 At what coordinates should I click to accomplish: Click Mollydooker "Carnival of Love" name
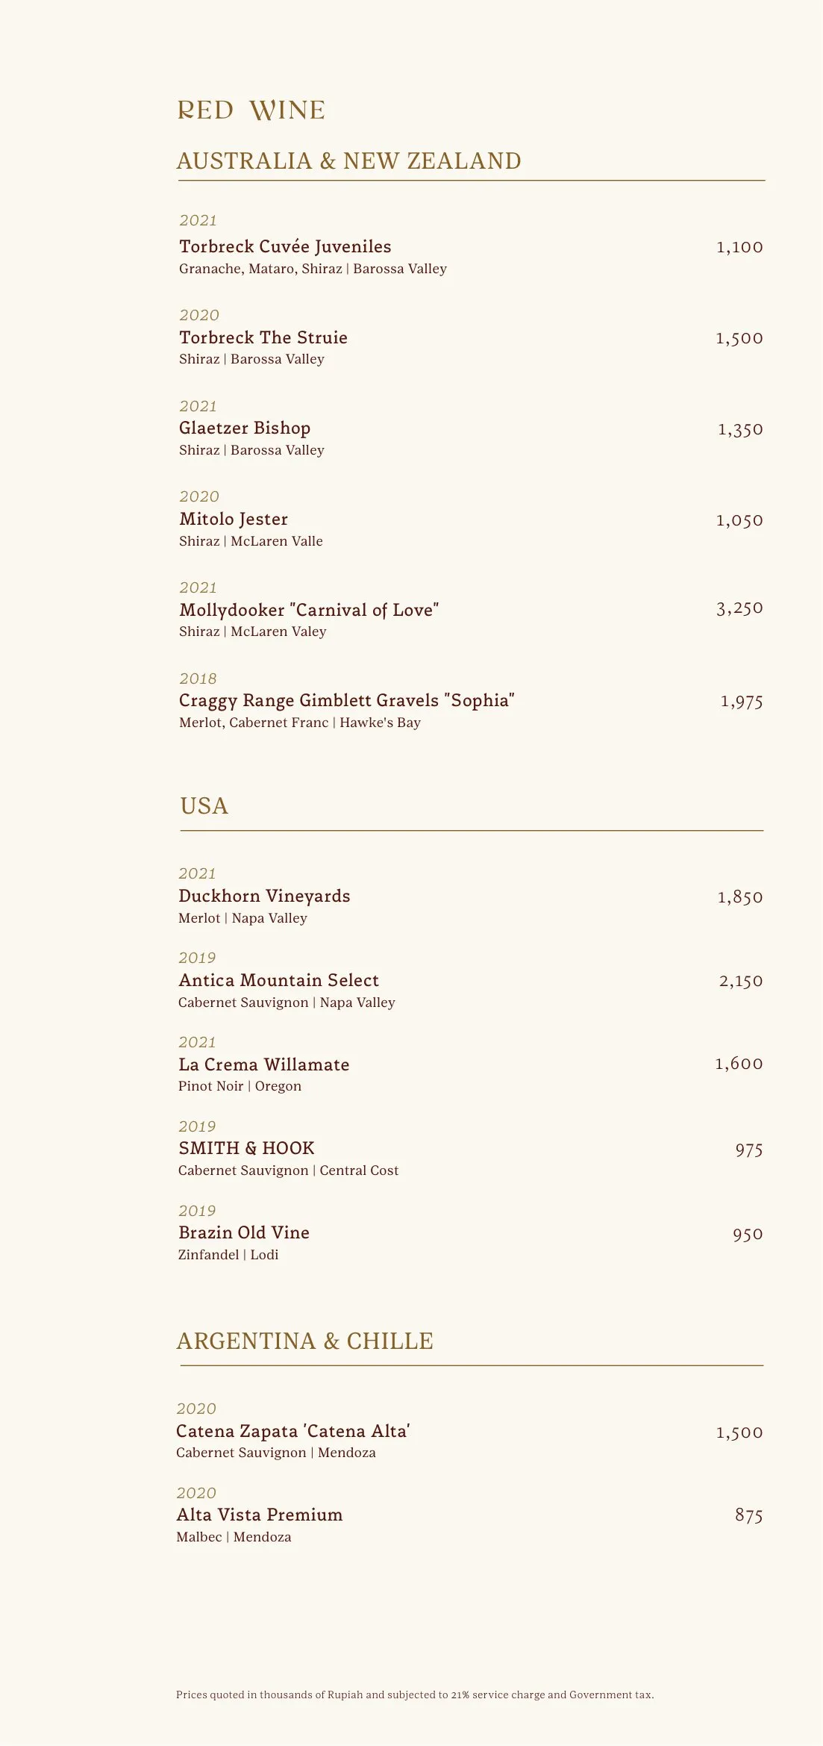[x=309, y=610]
